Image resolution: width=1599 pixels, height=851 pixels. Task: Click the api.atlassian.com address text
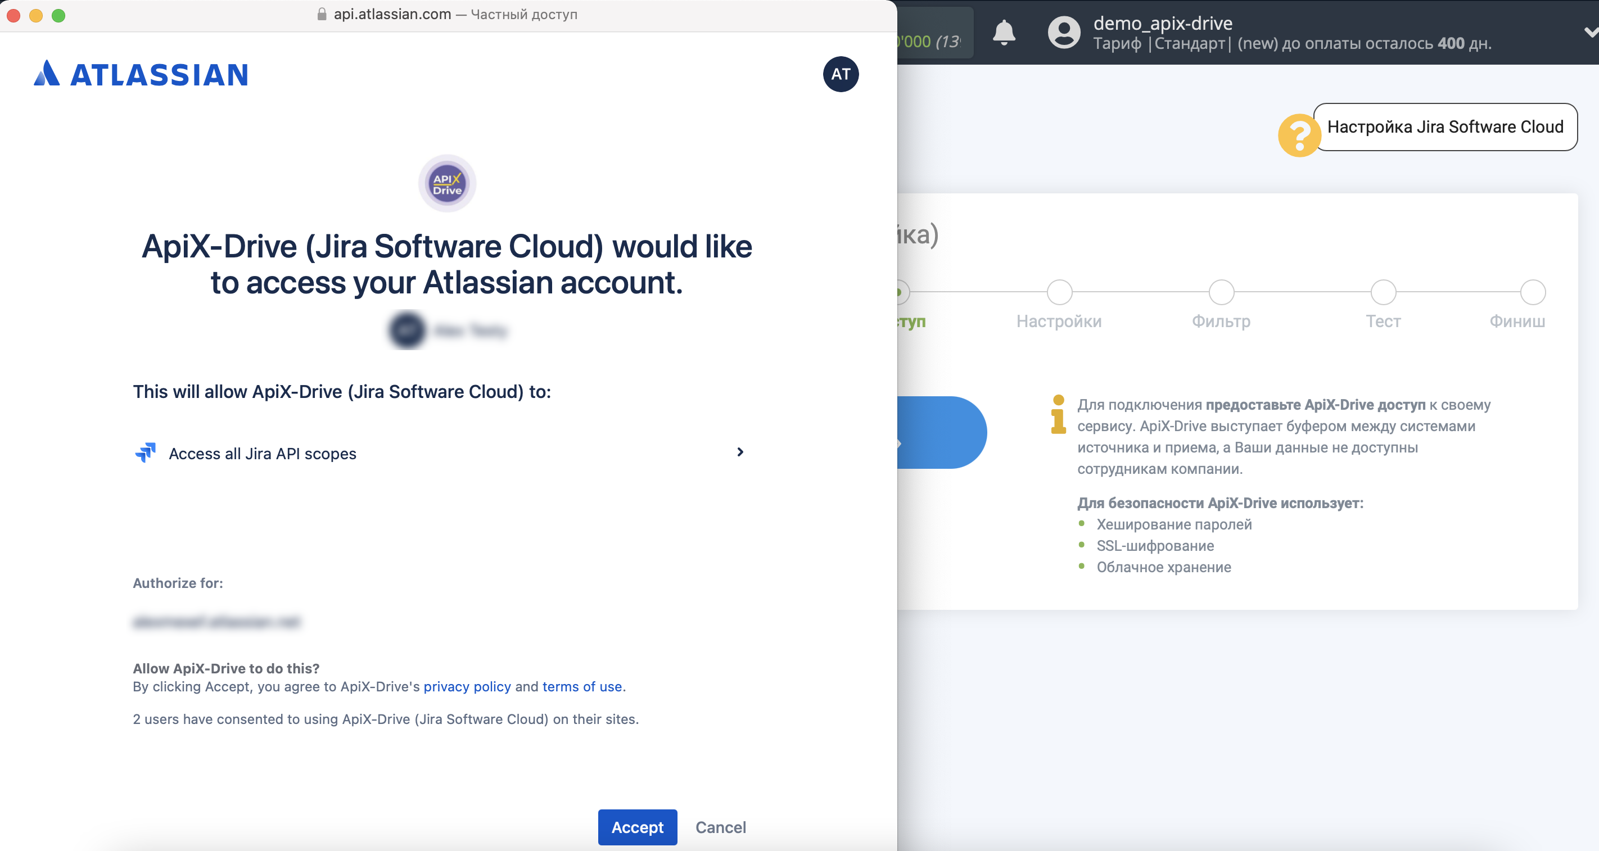tap(392, 14)
